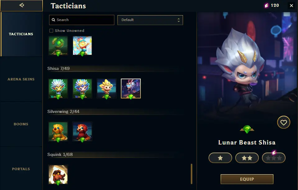Favorite Lunar Beast Shisa with heart icon
298x190 pixels.
coord(284,123)
